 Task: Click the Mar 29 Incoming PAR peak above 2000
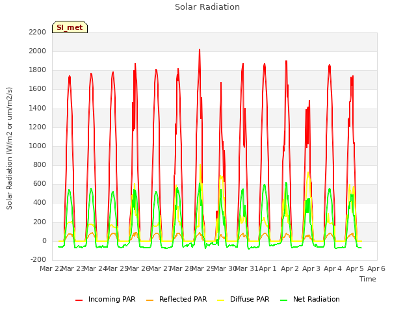pos(200,50)
